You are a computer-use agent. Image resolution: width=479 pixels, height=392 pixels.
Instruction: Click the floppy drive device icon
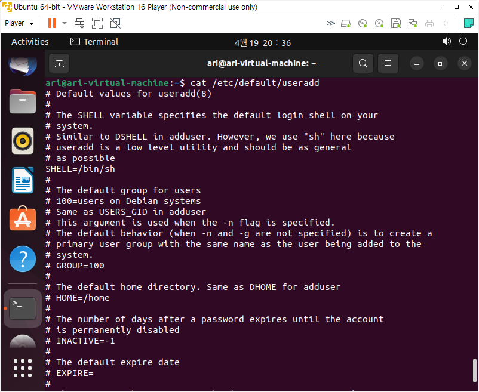pyautogui.click(x=395, y=23)
